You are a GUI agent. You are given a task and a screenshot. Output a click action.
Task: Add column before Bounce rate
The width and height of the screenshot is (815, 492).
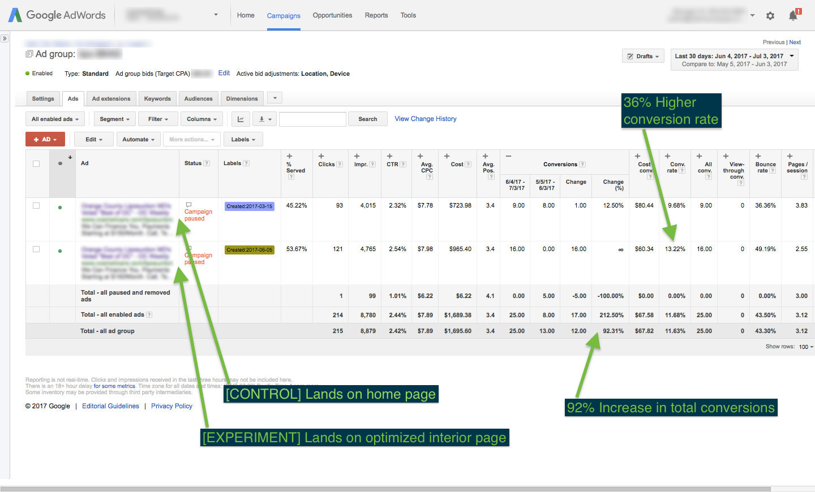[x=758, y=156]
